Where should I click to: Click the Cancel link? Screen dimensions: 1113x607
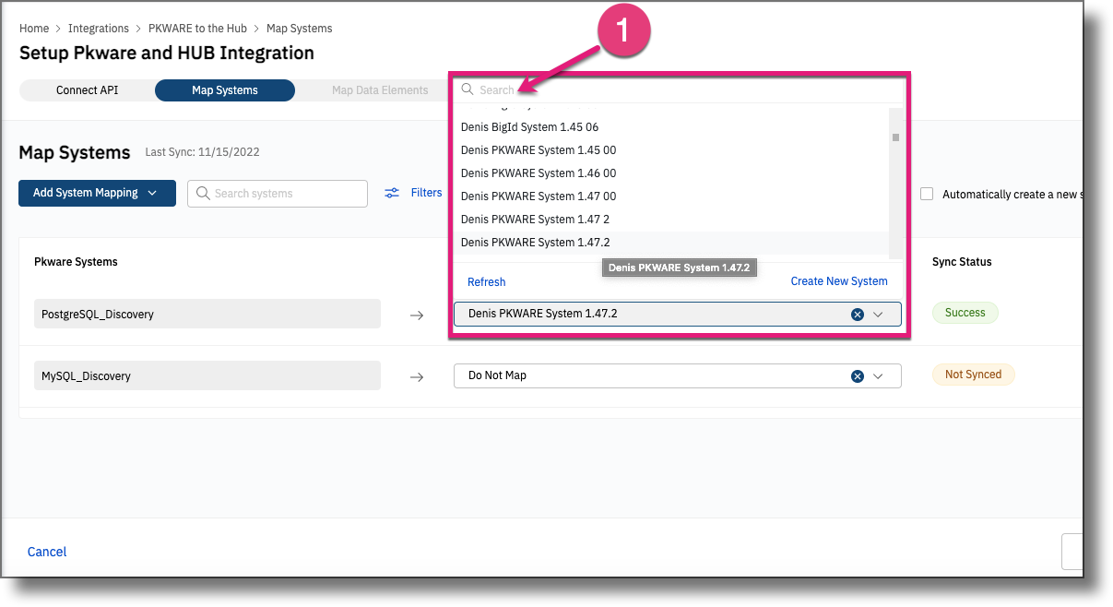pos(46,551)
